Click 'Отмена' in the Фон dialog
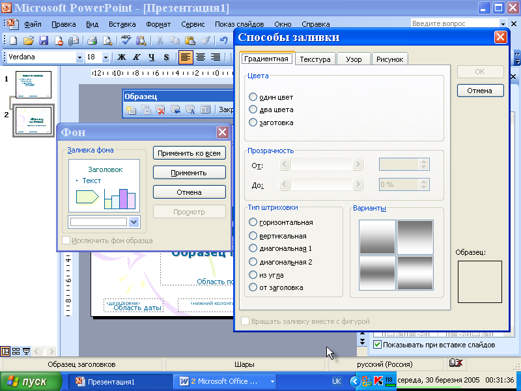 coord(189,192)
